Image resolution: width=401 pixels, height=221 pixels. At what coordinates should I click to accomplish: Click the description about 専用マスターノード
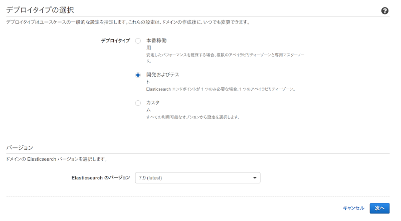(225, 58)
